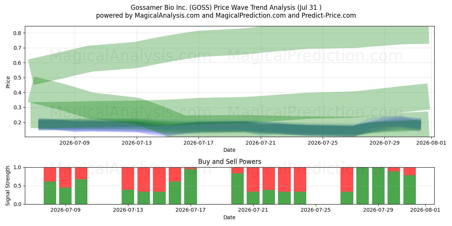Select the 0.6 price tick label

coord(18,63)
